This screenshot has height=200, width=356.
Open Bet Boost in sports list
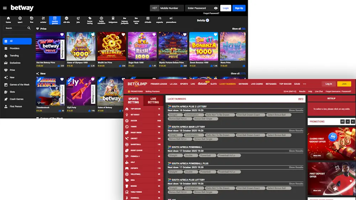[x=143, y=115]
